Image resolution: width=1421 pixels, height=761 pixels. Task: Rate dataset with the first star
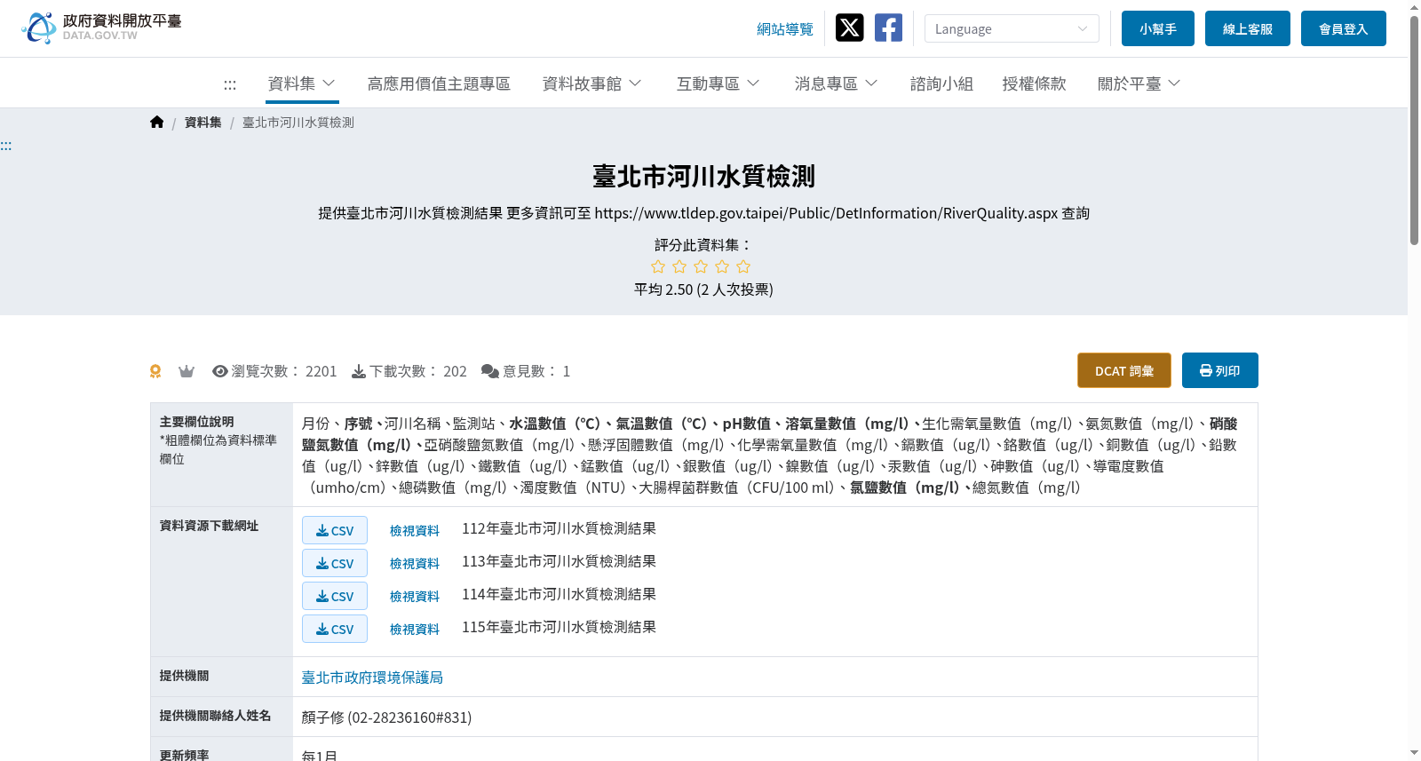tap(658, 266)
